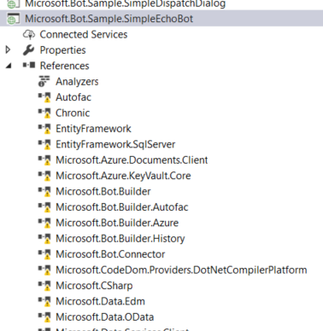Select the EntityFramework.SqlServer reference
Image resolution: width=323 pixels, height=331 pixels.
pos(115,144)
